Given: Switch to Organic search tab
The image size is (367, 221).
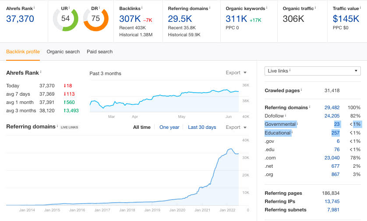Looking at the screenshot, I should tap(63, 52).
